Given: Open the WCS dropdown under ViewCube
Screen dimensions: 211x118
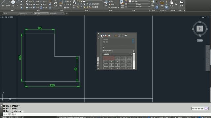Looking at the screenshot, I should [200, 40].
